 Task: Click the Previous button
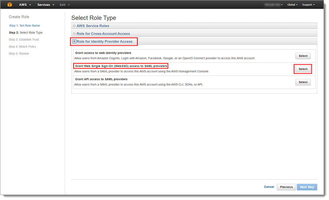(286, 187)
